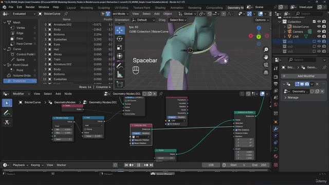Viewport: 329px width, 185px height.
Task: Toggle camera view icon in viewport
Action: [x=266, y=65]
